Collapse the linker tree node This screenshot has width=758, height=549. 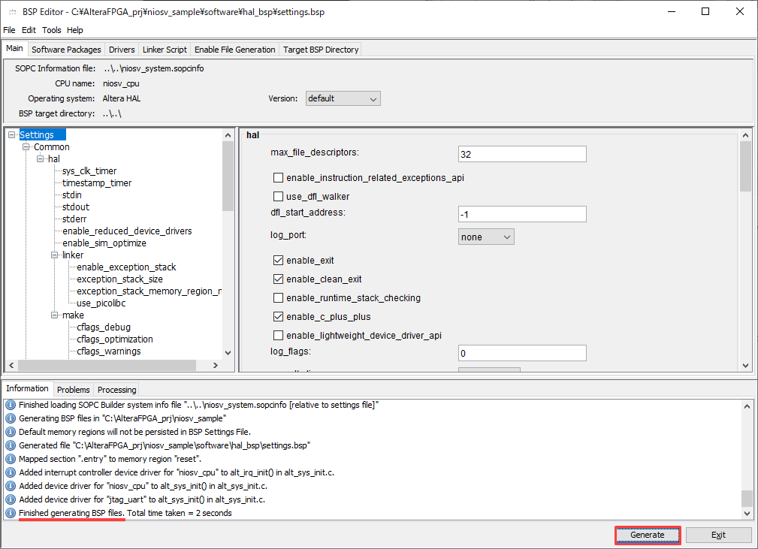pos(55,255)
